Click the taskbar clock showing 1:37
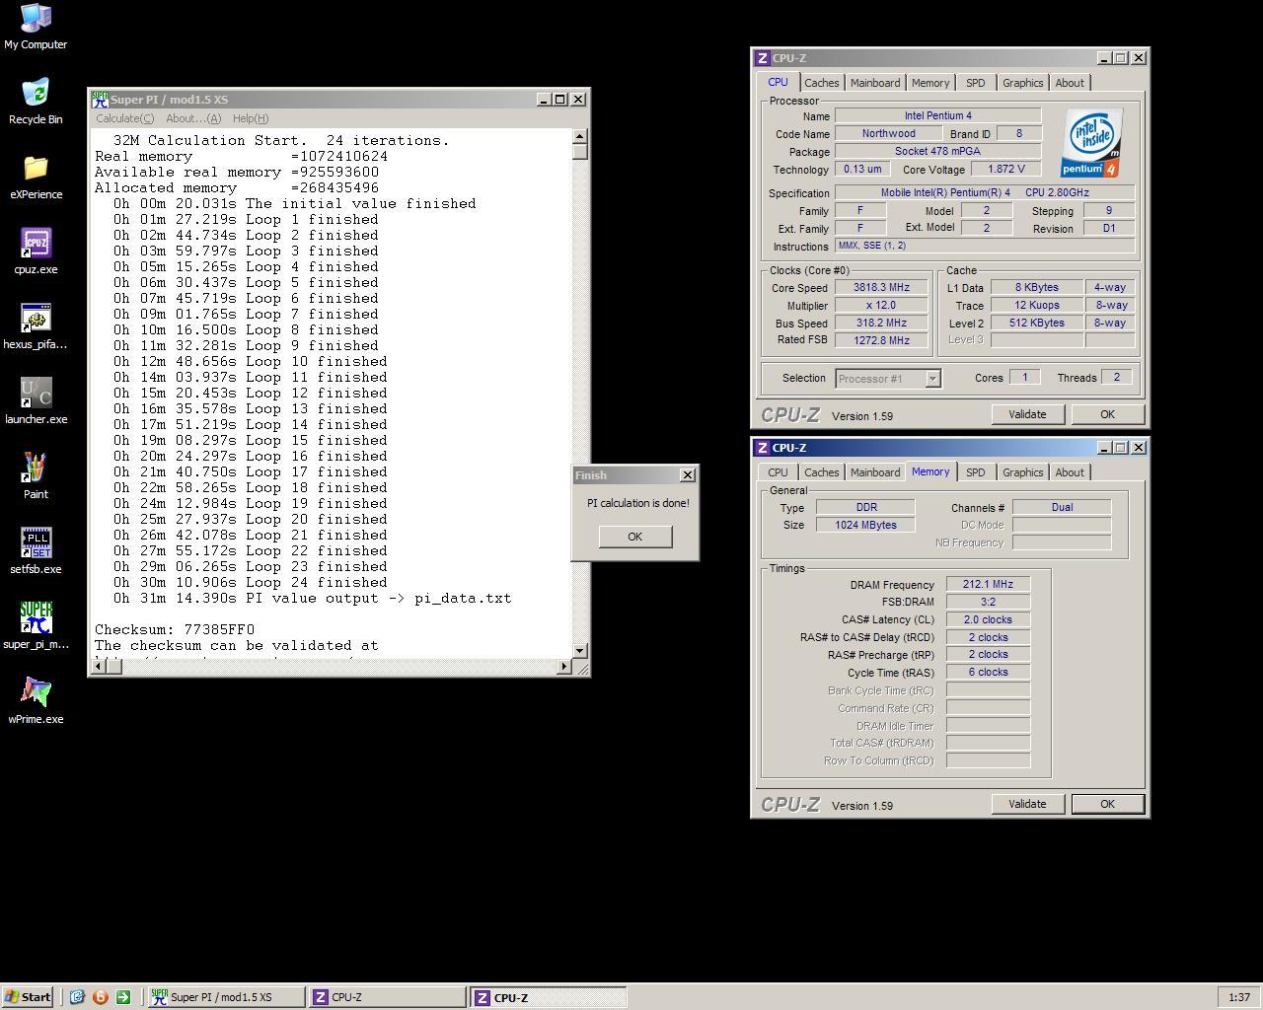The image size is (1263, 1010). point(1239,997)
